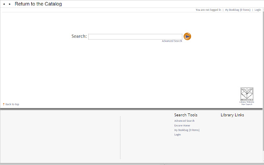Image resolution: width=264 pixels, height=165 pixels.
Task: Click the forward navigation arrow
Action: 10,4
